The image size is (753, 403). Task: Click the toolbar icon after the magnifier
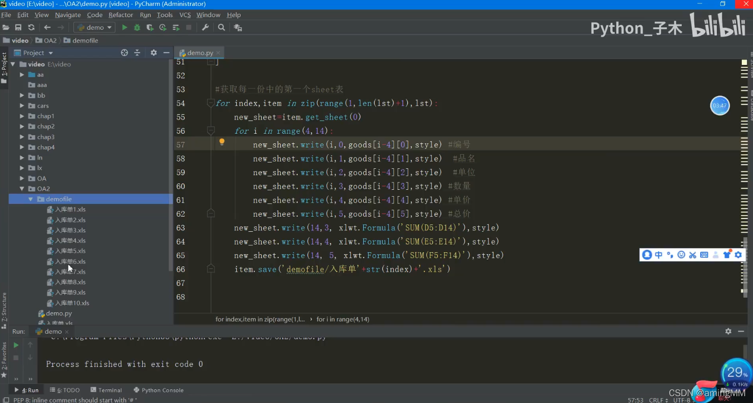[x=238, y=27]
